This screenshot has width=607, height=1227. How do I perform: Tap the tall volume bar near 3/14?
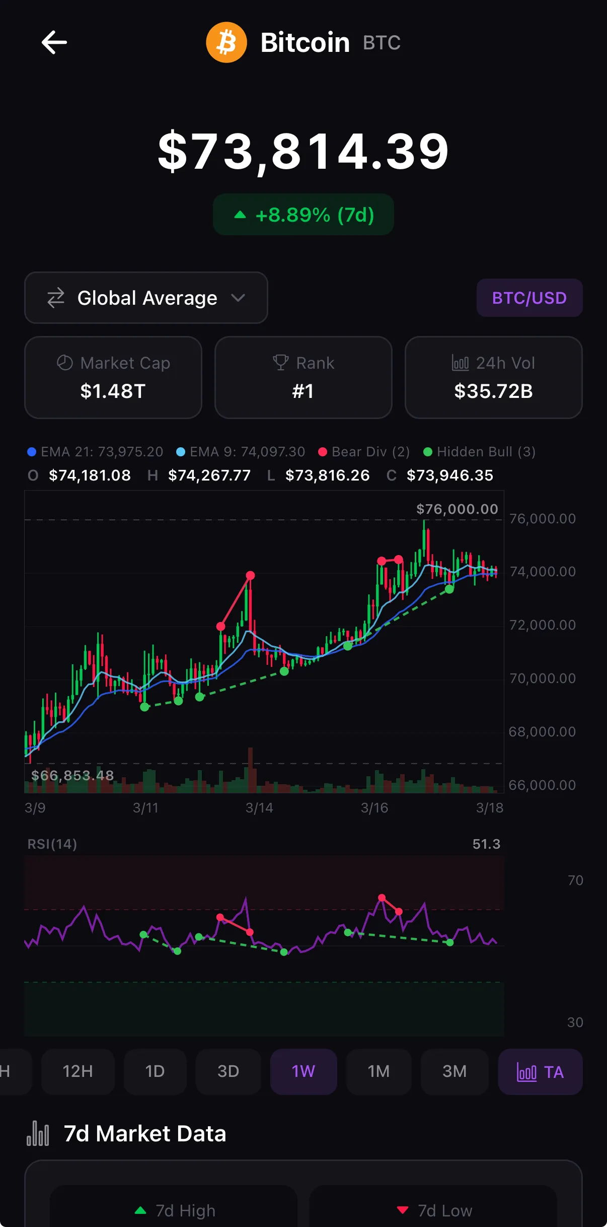(x=250, y=770)
